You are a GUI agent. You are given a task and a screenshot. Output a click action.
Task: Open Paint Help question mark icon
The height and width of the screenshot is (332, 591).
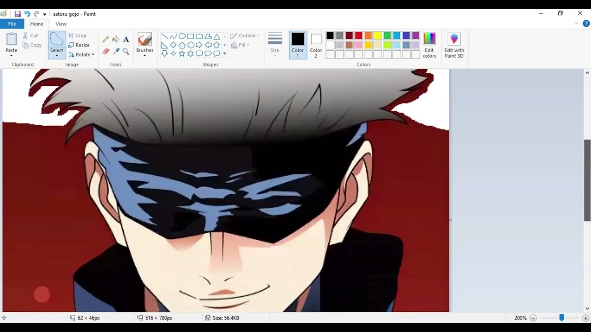(586, 24)
